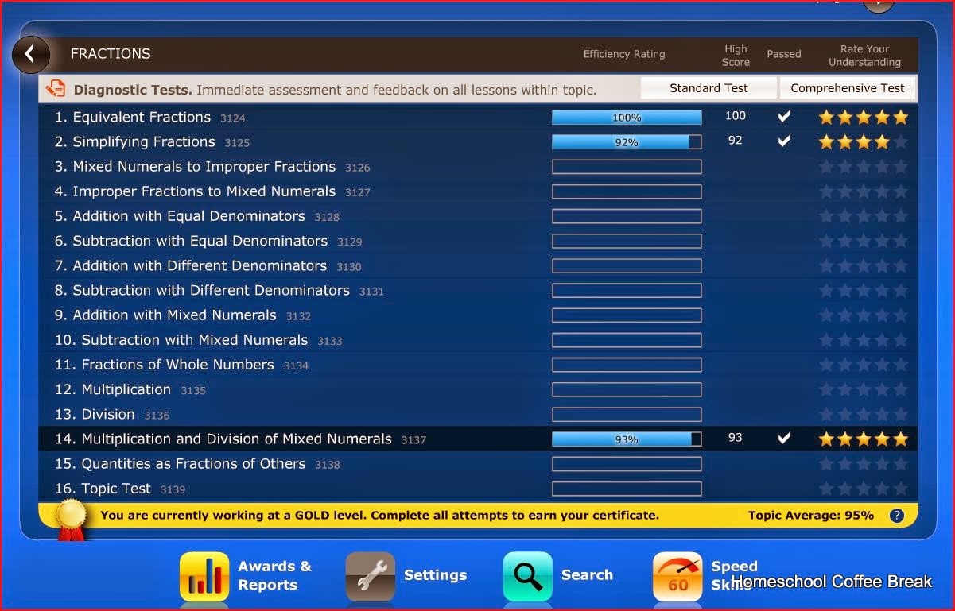This screenshot has height=611, width=955.
Task: Click the Passed checkmark for Simplifying Fractions
Action: [x=784, y=141]
